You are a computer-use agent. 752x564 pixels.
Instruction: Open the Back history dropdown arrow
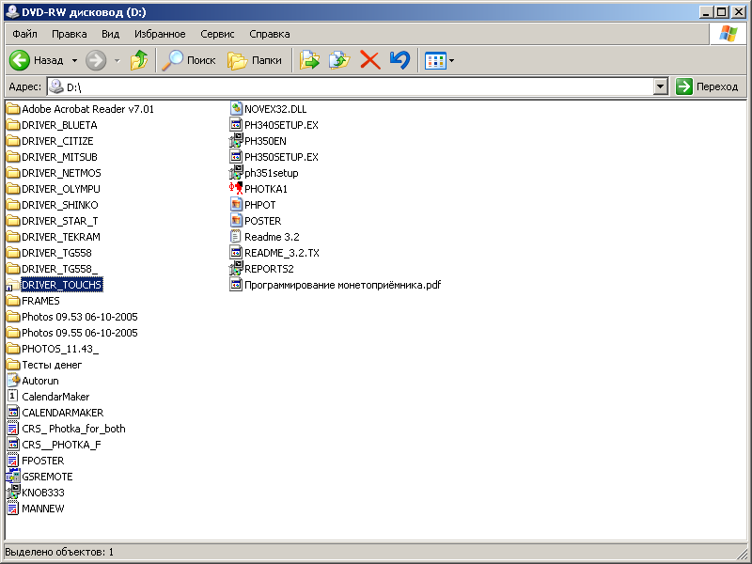74,60
